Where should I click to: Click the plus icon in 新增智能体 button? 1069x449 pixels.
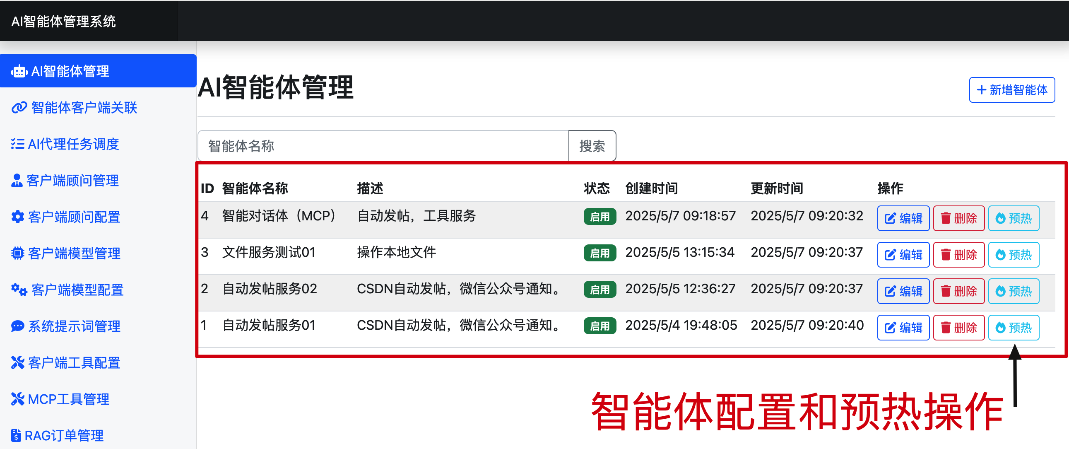(x=982, y=90)
